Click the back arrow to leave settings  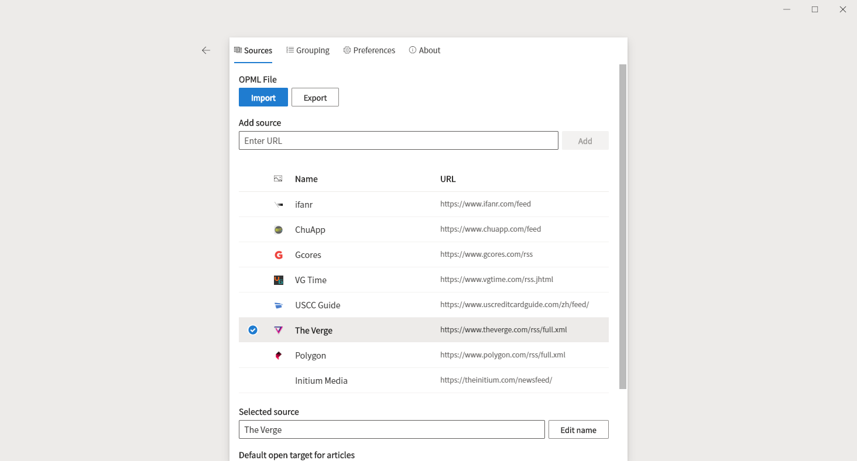206,50
